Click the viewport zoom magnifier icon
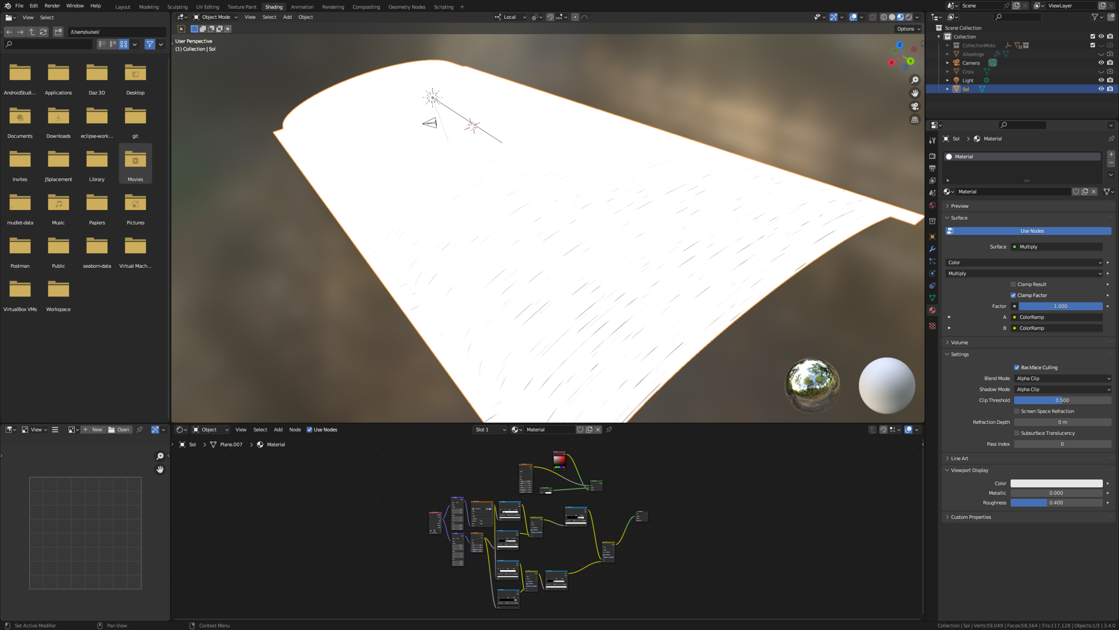The image size is (1119, 630). pyautogui.click(x=914, y=80)
